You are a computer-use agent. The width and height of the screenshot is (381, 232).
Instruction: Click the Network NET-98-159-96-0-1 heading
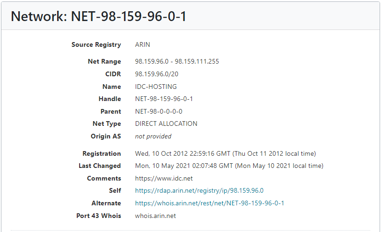point(99,16)
